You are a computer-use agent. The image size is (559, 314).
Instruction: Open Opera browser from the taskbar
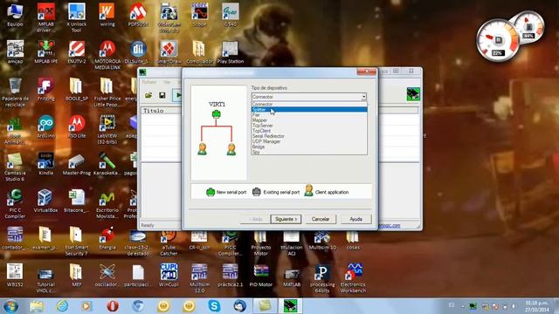[x=113, y=306]
